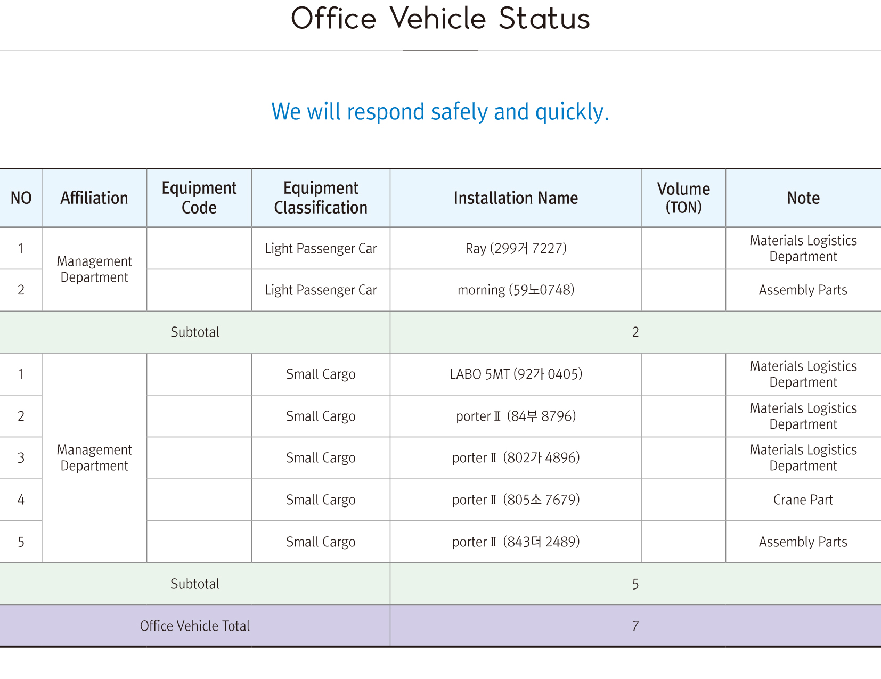
Task: Select the Affiliation column header
Action: point(94,198)
